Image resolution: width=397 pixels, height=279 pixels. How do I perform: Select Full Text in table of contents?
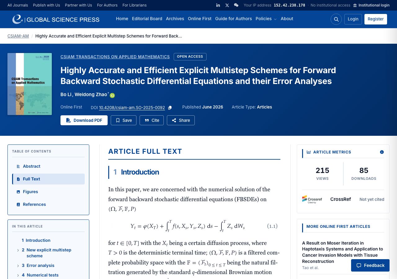pos(48,179)
